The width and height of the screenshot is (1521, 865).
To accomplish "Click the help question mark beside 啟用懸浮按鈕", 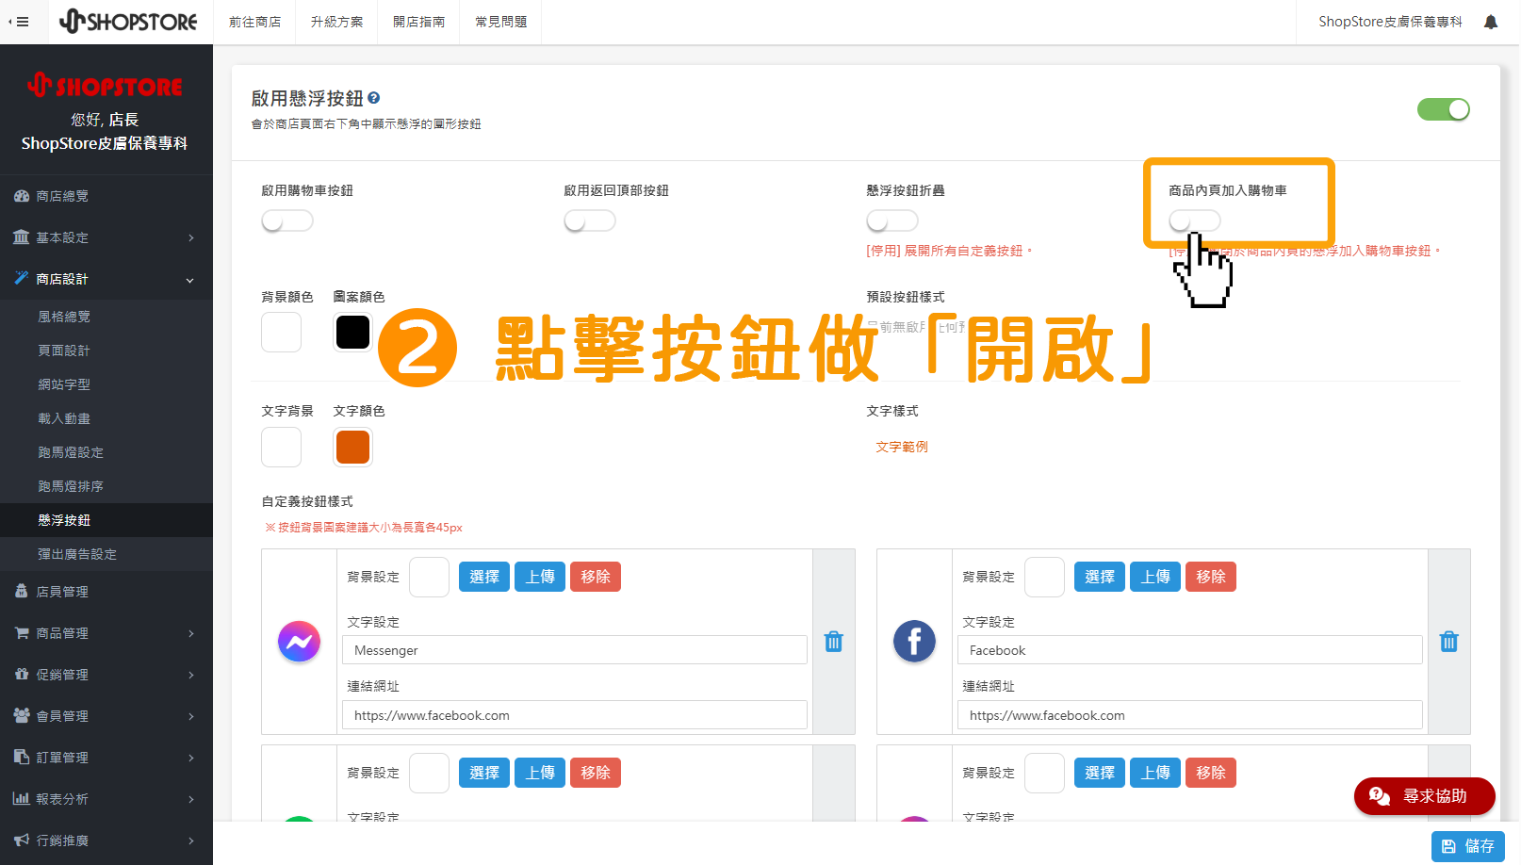I will click(374, 98).
